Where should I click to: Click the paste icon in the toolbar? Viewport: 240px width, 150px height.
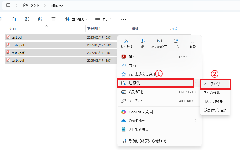tap(14, 19)
